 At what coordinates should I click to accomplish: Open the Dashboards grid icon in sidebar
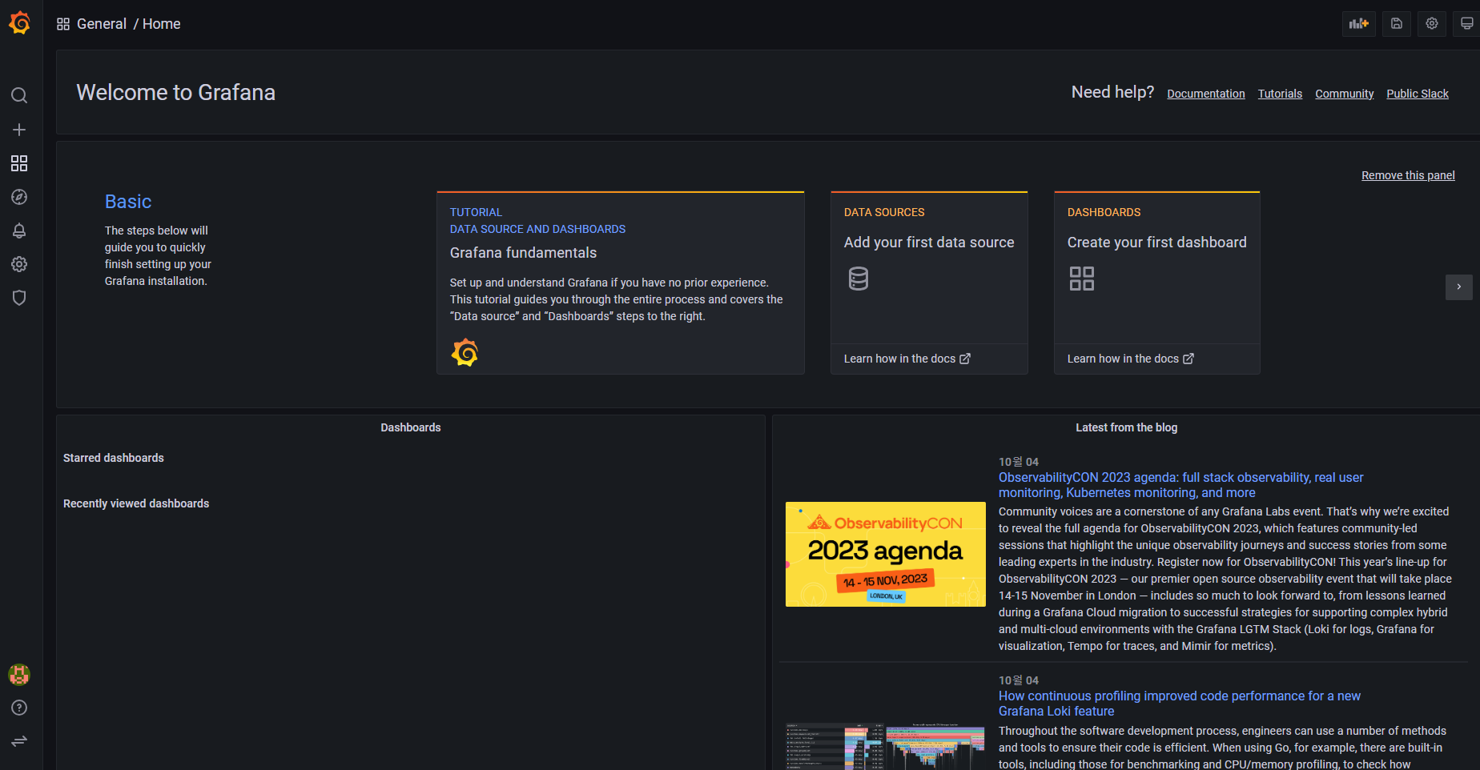point(19,163)
